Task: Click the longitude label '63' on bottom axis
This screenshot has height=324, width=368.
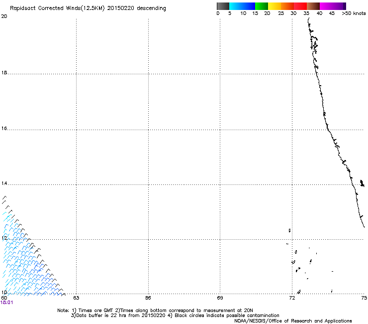Action: (76, 298)
